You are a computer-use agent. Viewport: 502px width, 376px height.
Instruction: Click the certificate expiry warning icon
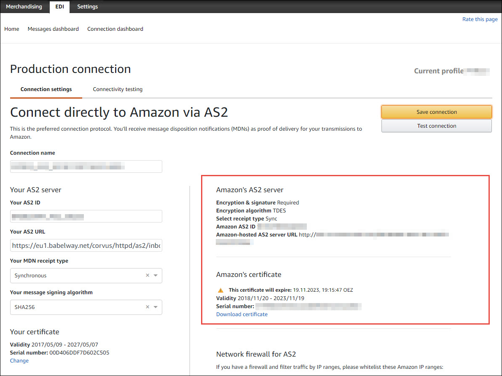[x=220, y=290]
